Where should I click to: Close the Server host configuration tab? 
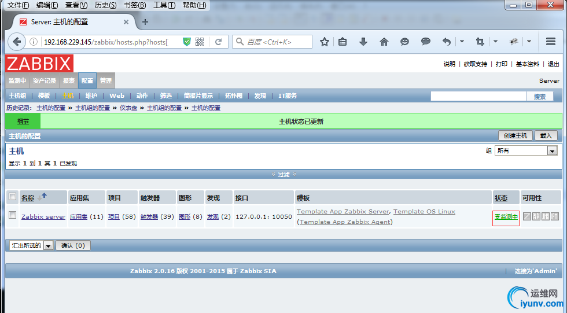126,22
